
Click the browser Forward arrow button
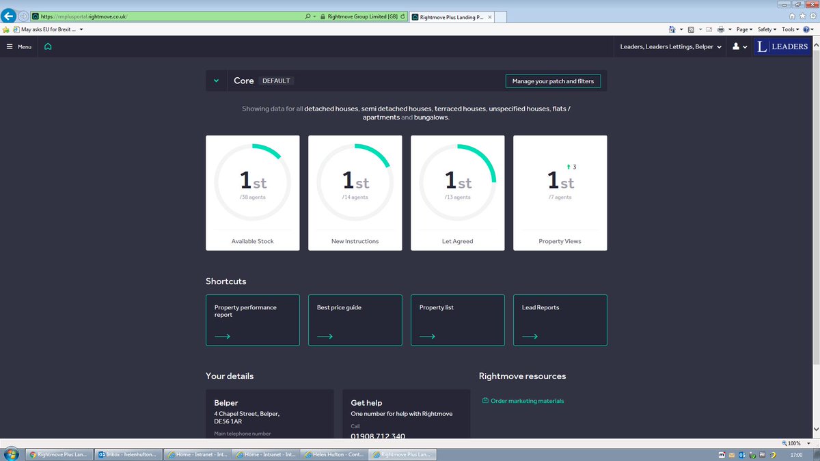24,16
